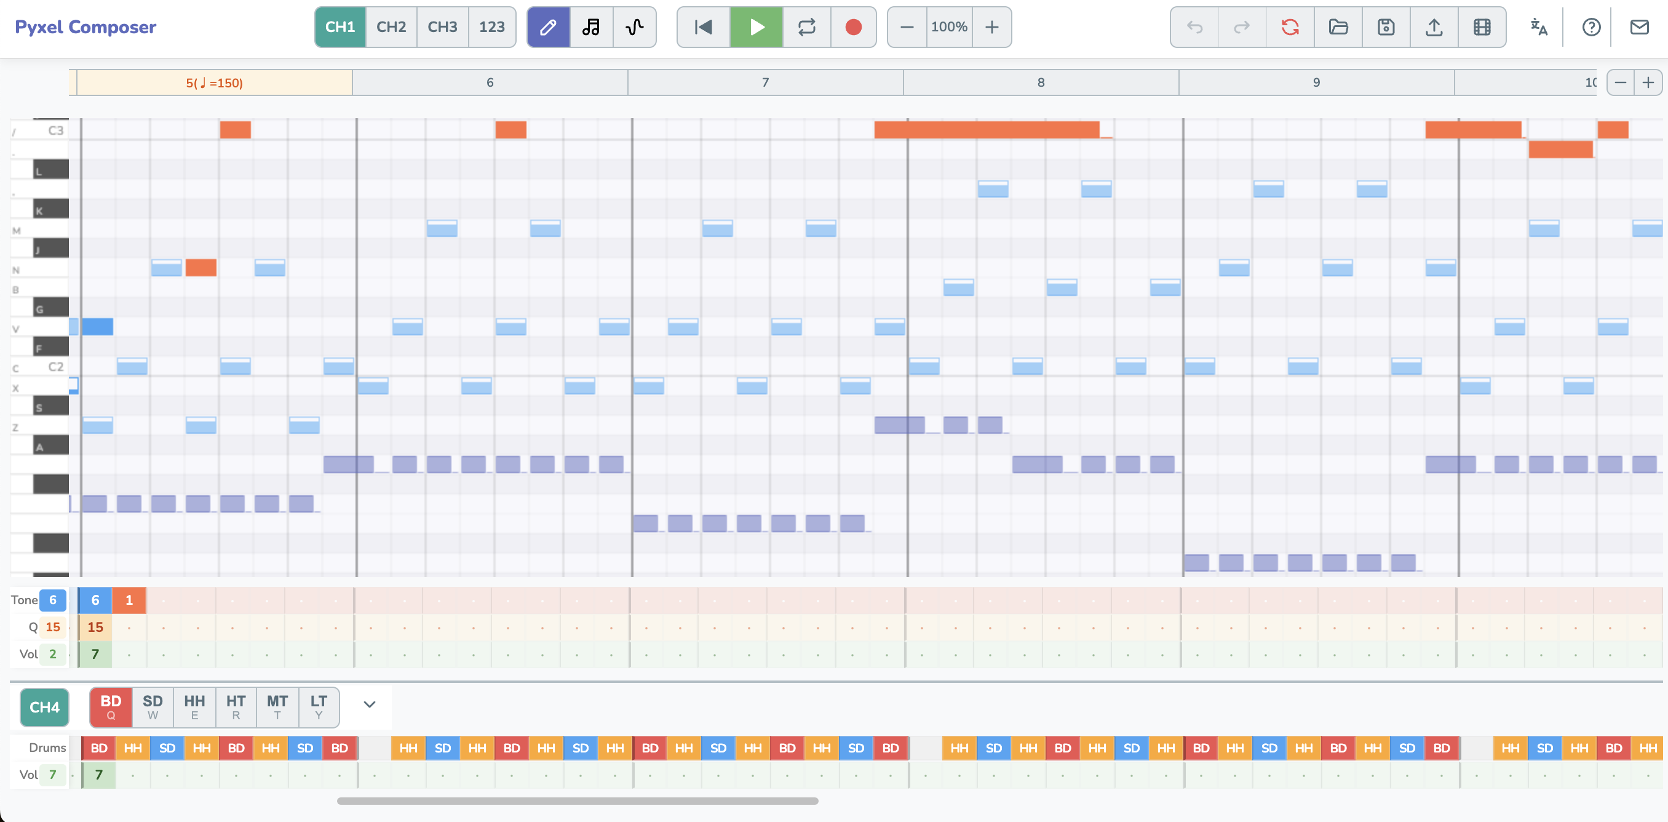Click the black piano key labeled S
1668x822 pixels.
[50, 406]
